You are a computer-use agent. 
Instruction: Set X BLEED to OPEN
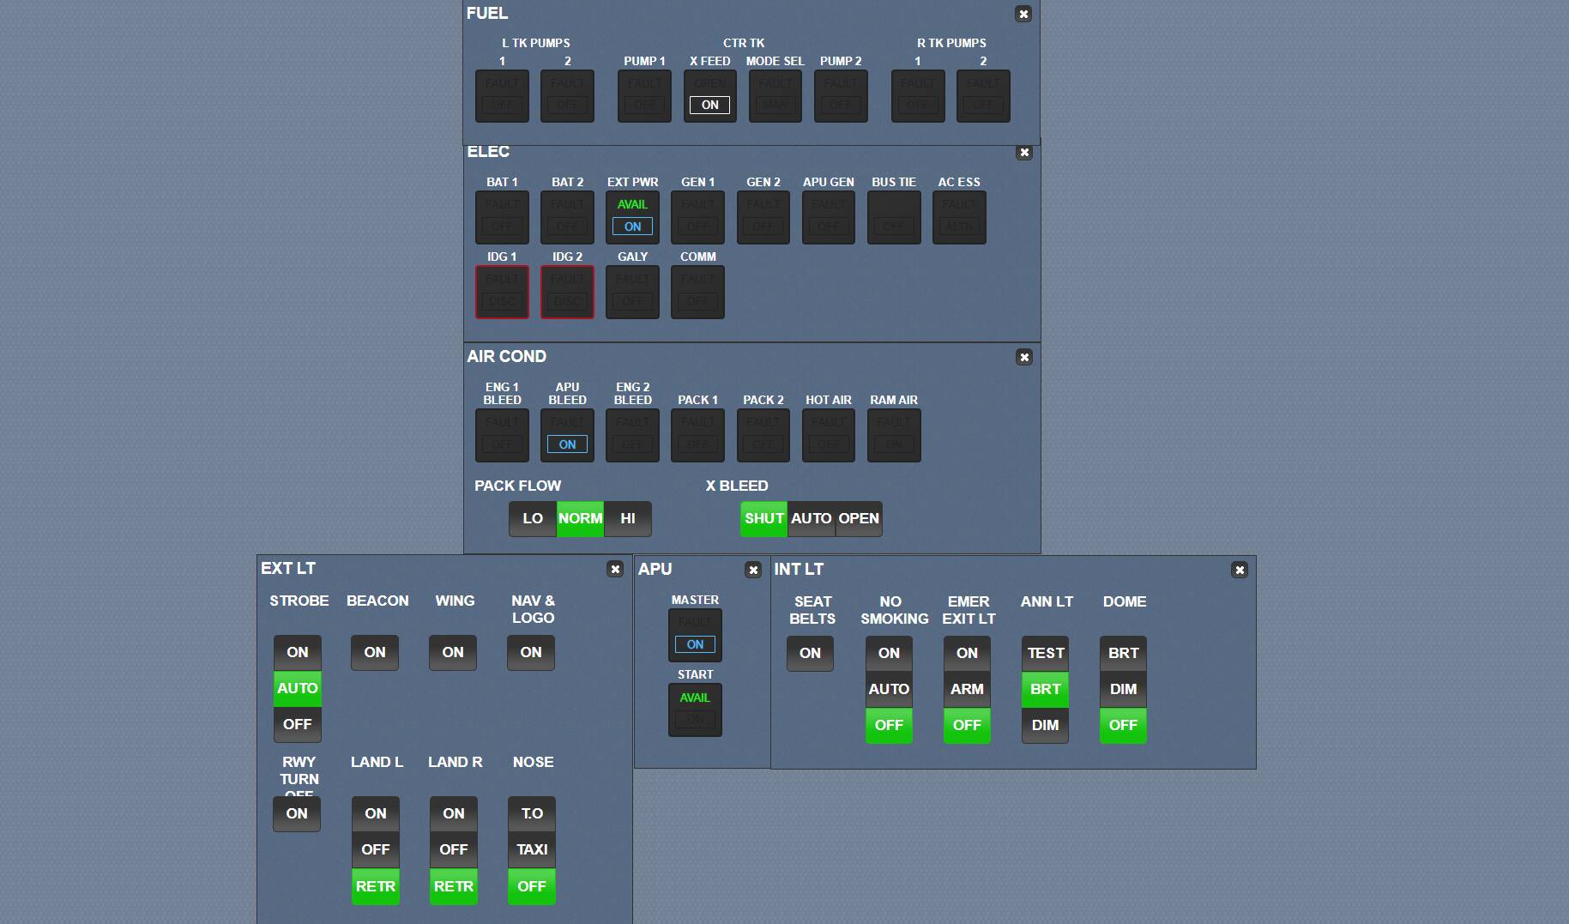point(858,518)
